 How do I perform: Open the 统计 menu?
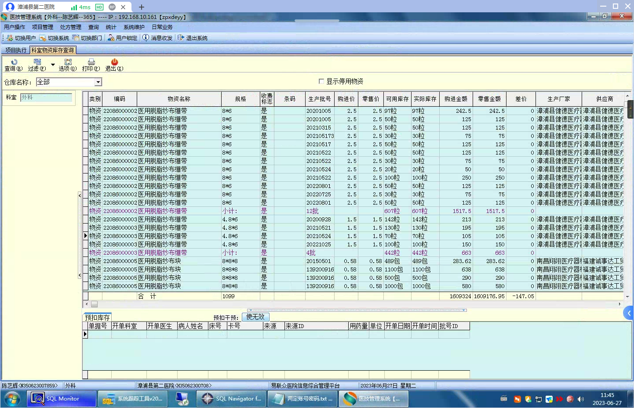pyautogui.click(x=111, y=27)
